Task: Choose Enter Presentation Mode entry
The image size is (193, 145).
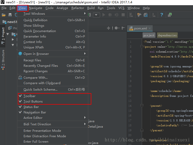Action: click(x=53, y=130)
